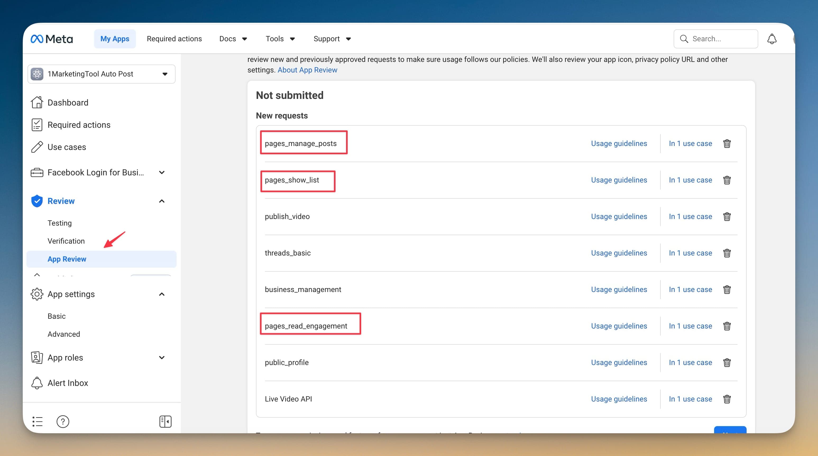This screenshot has width=818, height=456.
Task: Open the Docs dropdown menu
Action: click(233, 39)
